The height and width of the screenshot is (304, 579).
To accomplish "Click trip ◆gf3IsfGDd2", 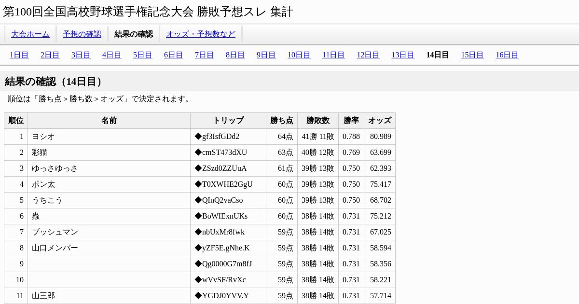I will pyautogui.click(x=217, y=137).
